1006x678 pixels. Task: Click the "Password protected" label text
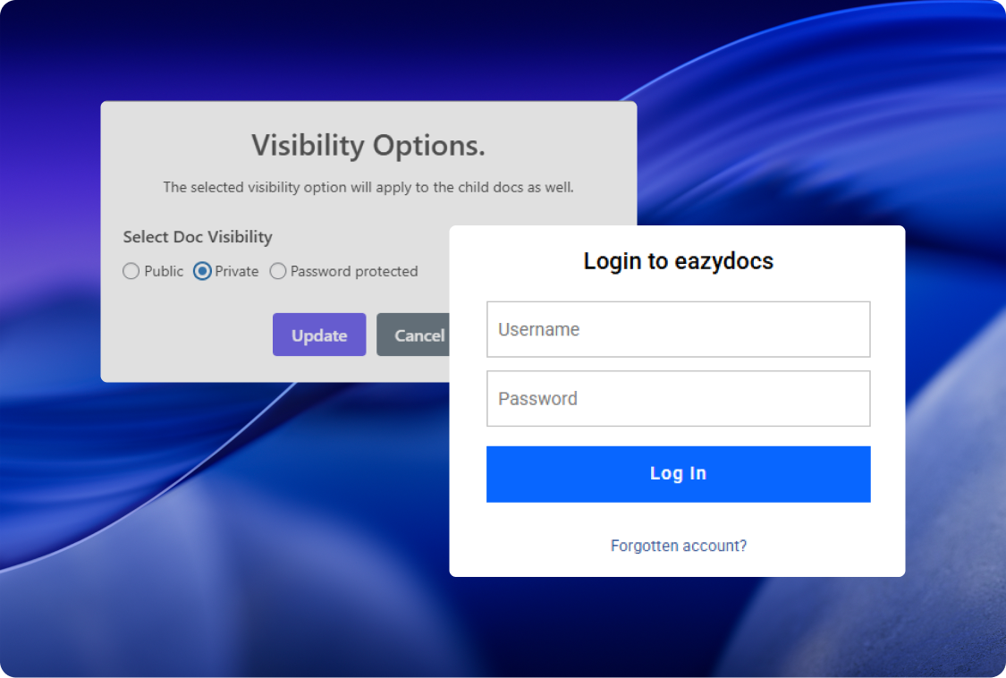(354, 271)
